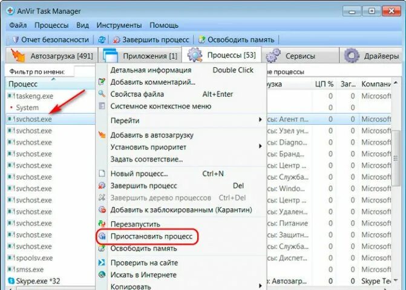The image size is (406, 290).
Task: Expand the Копировать submenu arrow
Action: 260,286
